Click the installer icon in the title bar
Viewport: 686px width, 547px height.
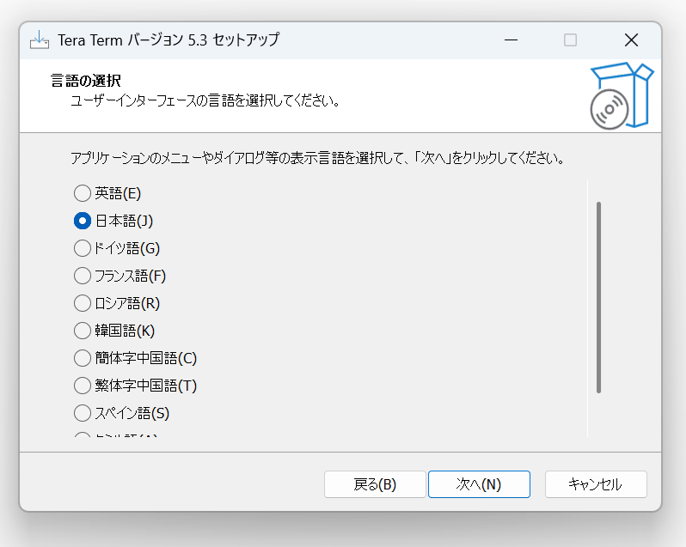coord(40,40)
